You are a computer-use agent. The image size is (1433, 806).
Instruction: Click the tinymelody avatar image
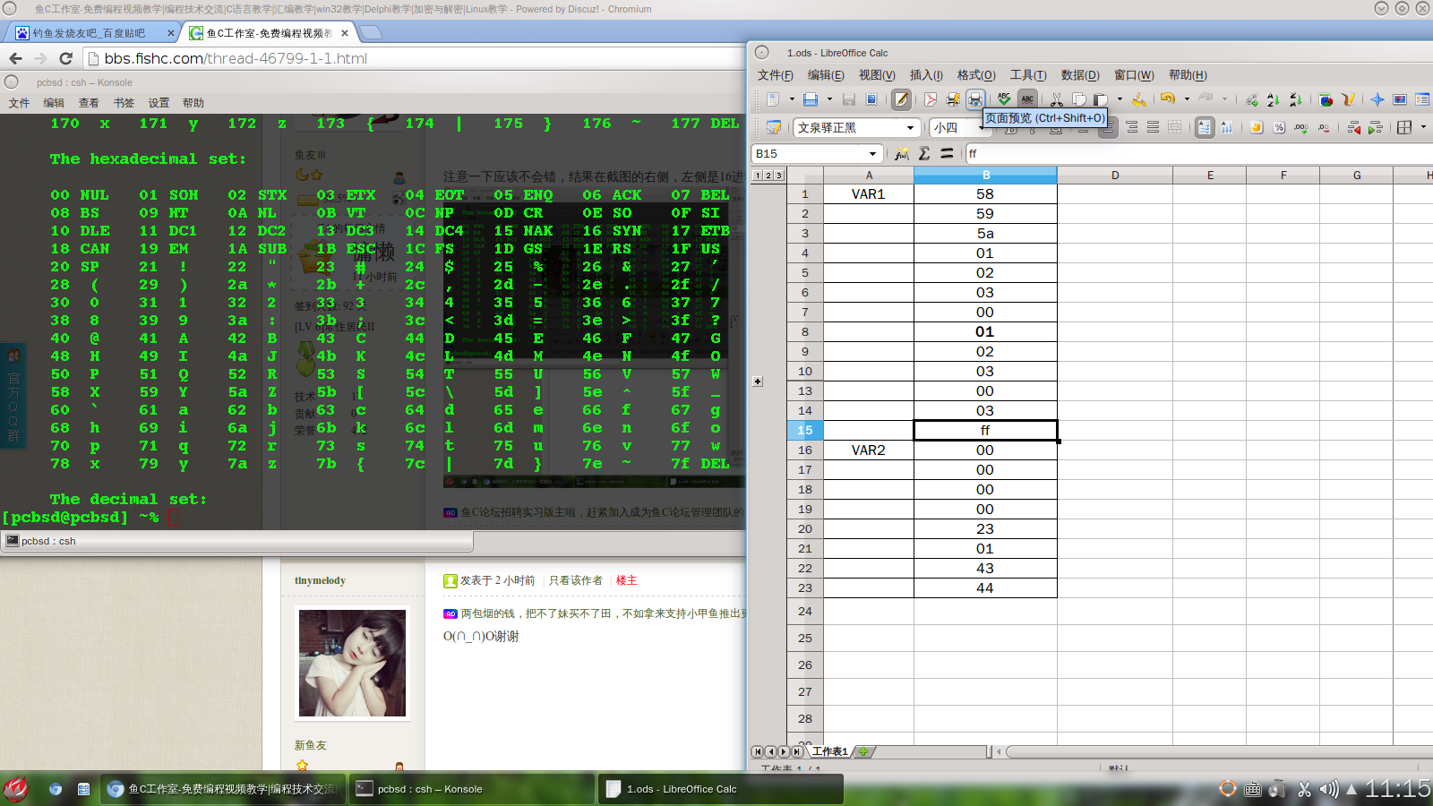pyautogui.click(x=352, y=663)
